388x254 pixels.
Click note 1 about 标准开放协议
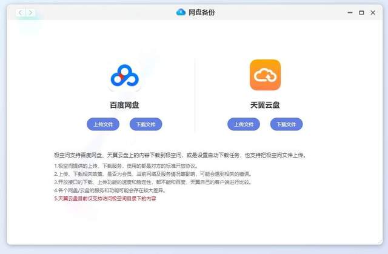point(126,165)
